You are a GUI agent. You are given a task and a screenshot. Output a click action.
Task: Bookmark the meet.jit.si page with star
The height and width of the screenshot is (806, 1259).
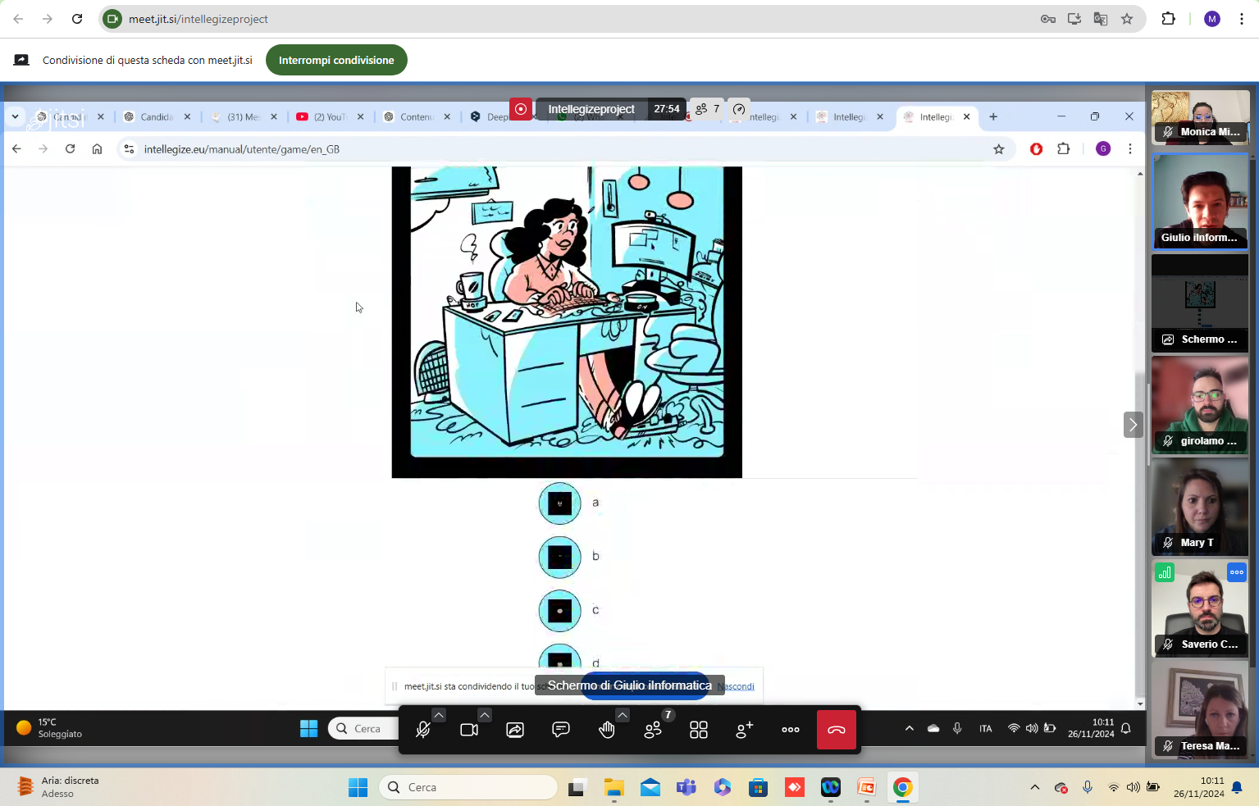[x=1127, y=19]
